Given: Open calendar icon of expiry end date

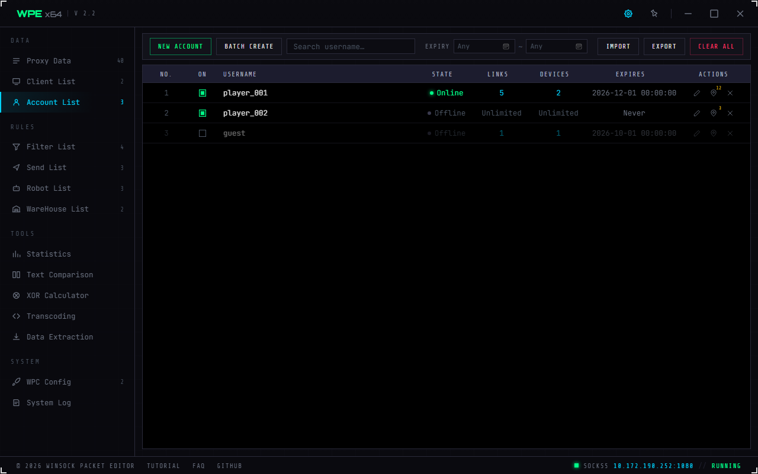Looking at the screenshot, I should (579, 46).
